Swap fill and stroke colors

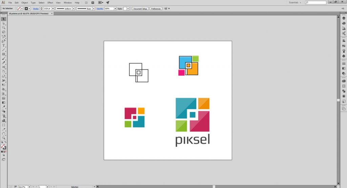tap(6, 142)
